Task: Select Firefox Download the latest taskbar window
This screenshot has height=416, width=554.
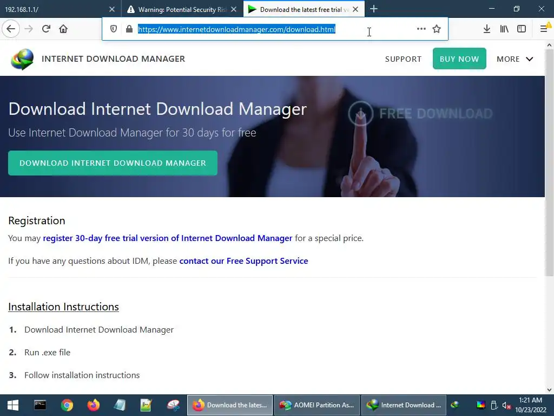Action: point(230,405)
